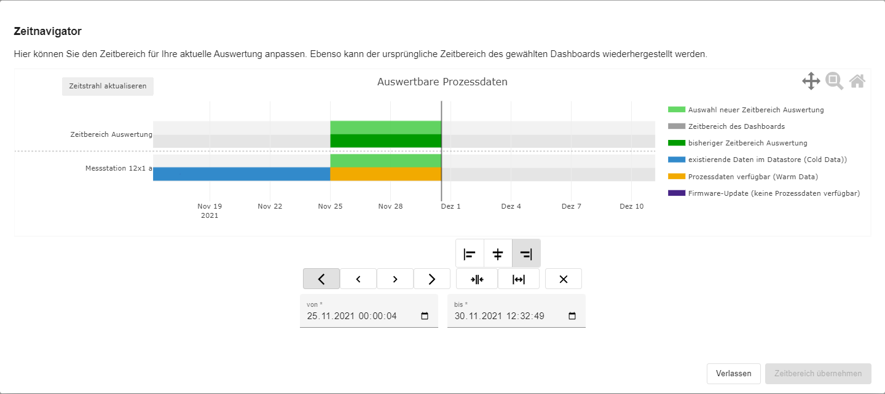Viewport: 885px width, 394px height.
Task: Click the 'Verlassen' button
Action: tap(733, 373)
